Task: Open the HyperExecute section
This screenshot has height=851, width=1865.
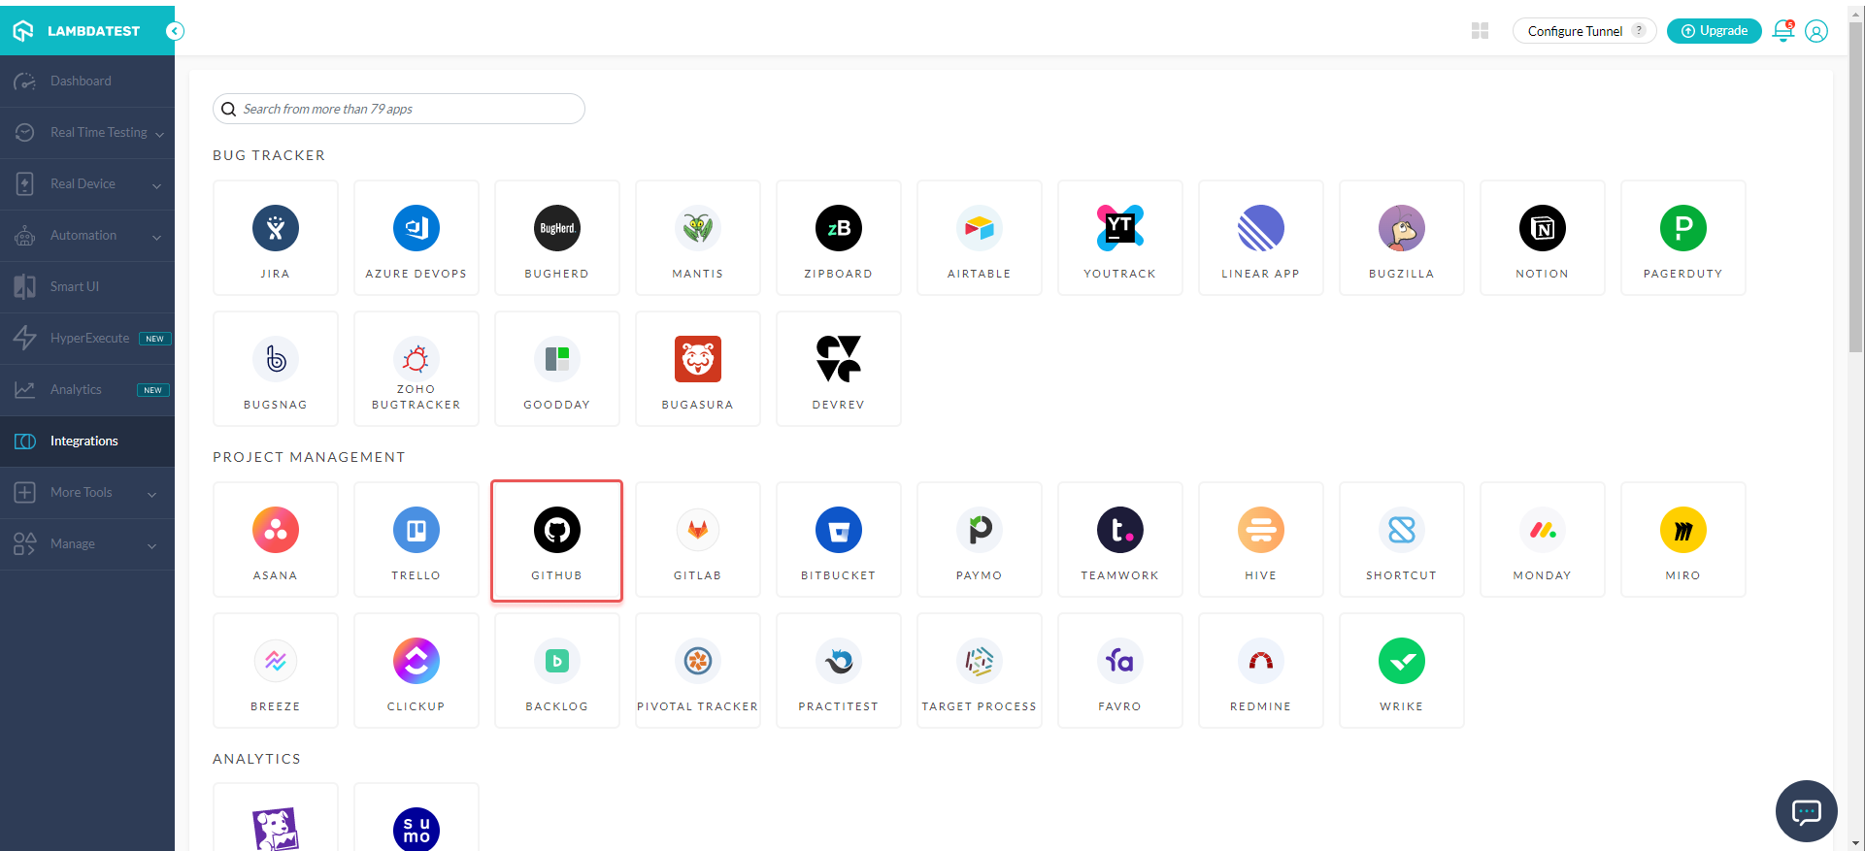Action: click(x=87, y=339)
